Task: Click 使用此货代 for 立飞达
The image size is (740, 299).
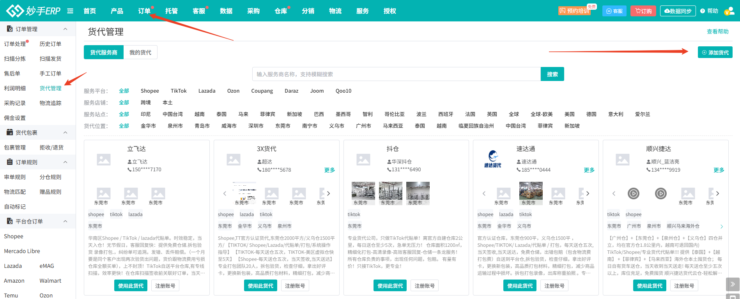Action: point(131,285)
